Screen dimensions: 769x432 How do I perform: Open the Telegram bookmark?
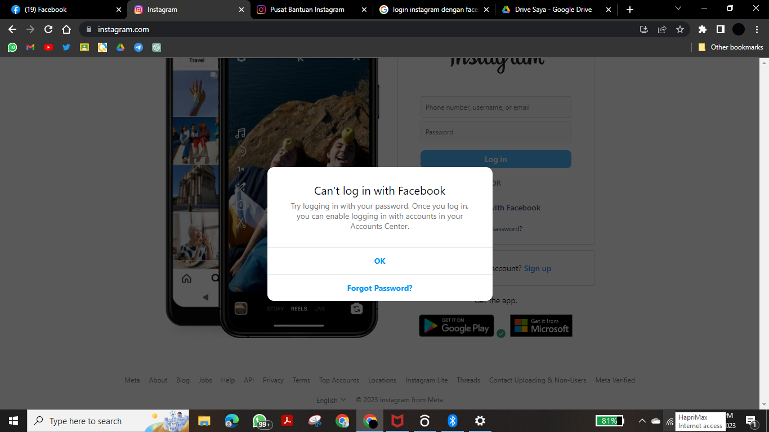pyautogui.click(x=138, y=47)
